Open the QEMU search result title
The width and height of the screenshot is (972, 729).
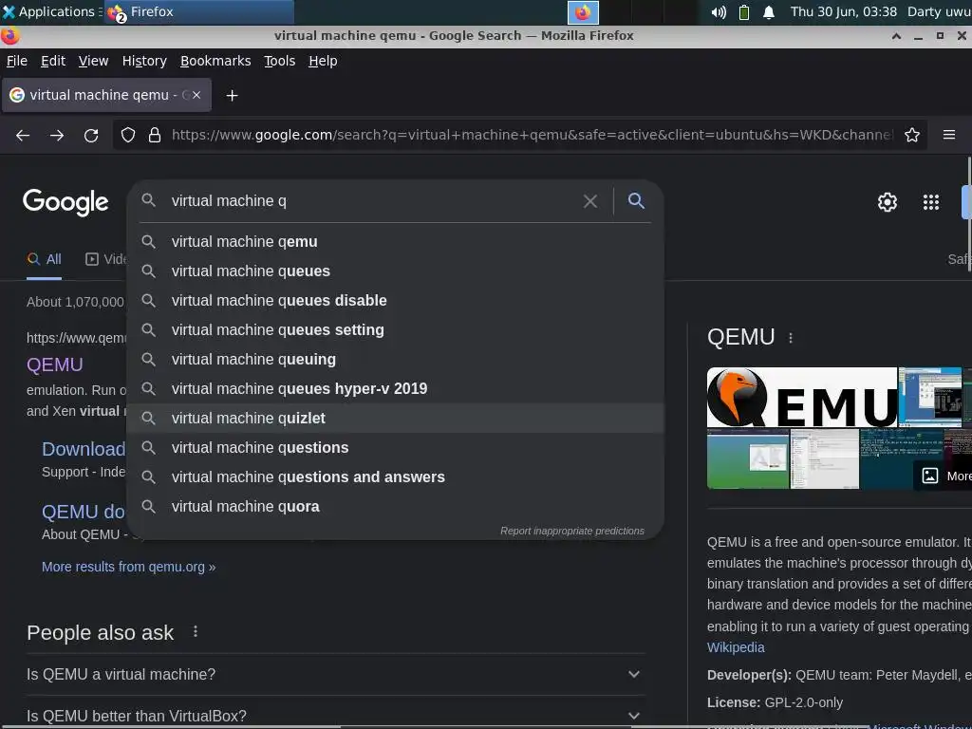(54, 364)
